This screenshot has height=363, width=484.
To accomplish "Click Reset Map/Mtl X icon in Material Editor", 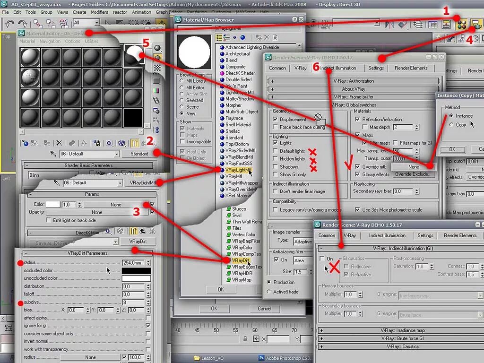I will coord(59,143).
